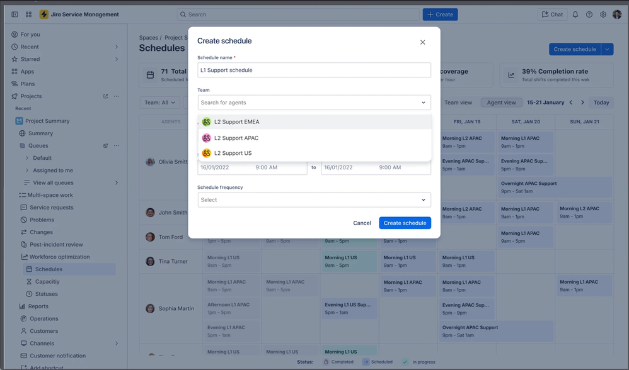Collapse the sidebar with the panel icon
629x370 pixels.
click(14, 14)
